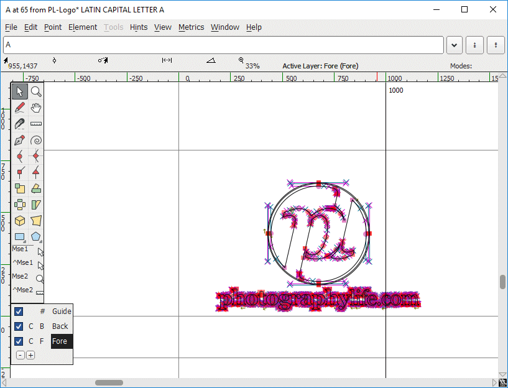This screenshot has width=508, height=388.
Task: Select the HV curve point tool
Action: [36, 157]
